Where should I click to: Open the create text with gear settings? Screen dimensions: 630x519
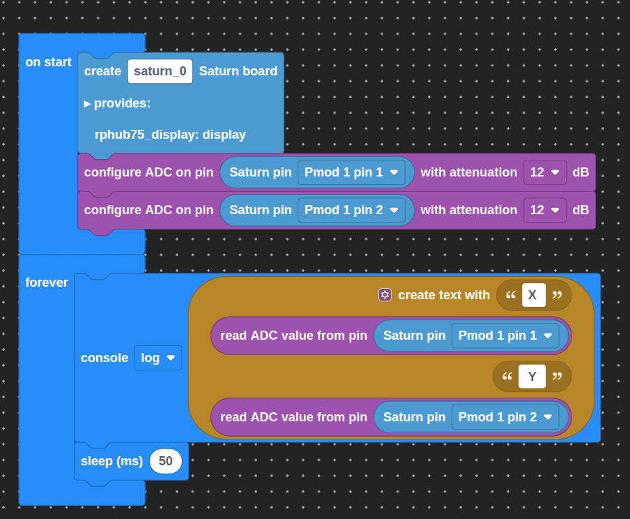pyautogui.click(x=385, y=295)
